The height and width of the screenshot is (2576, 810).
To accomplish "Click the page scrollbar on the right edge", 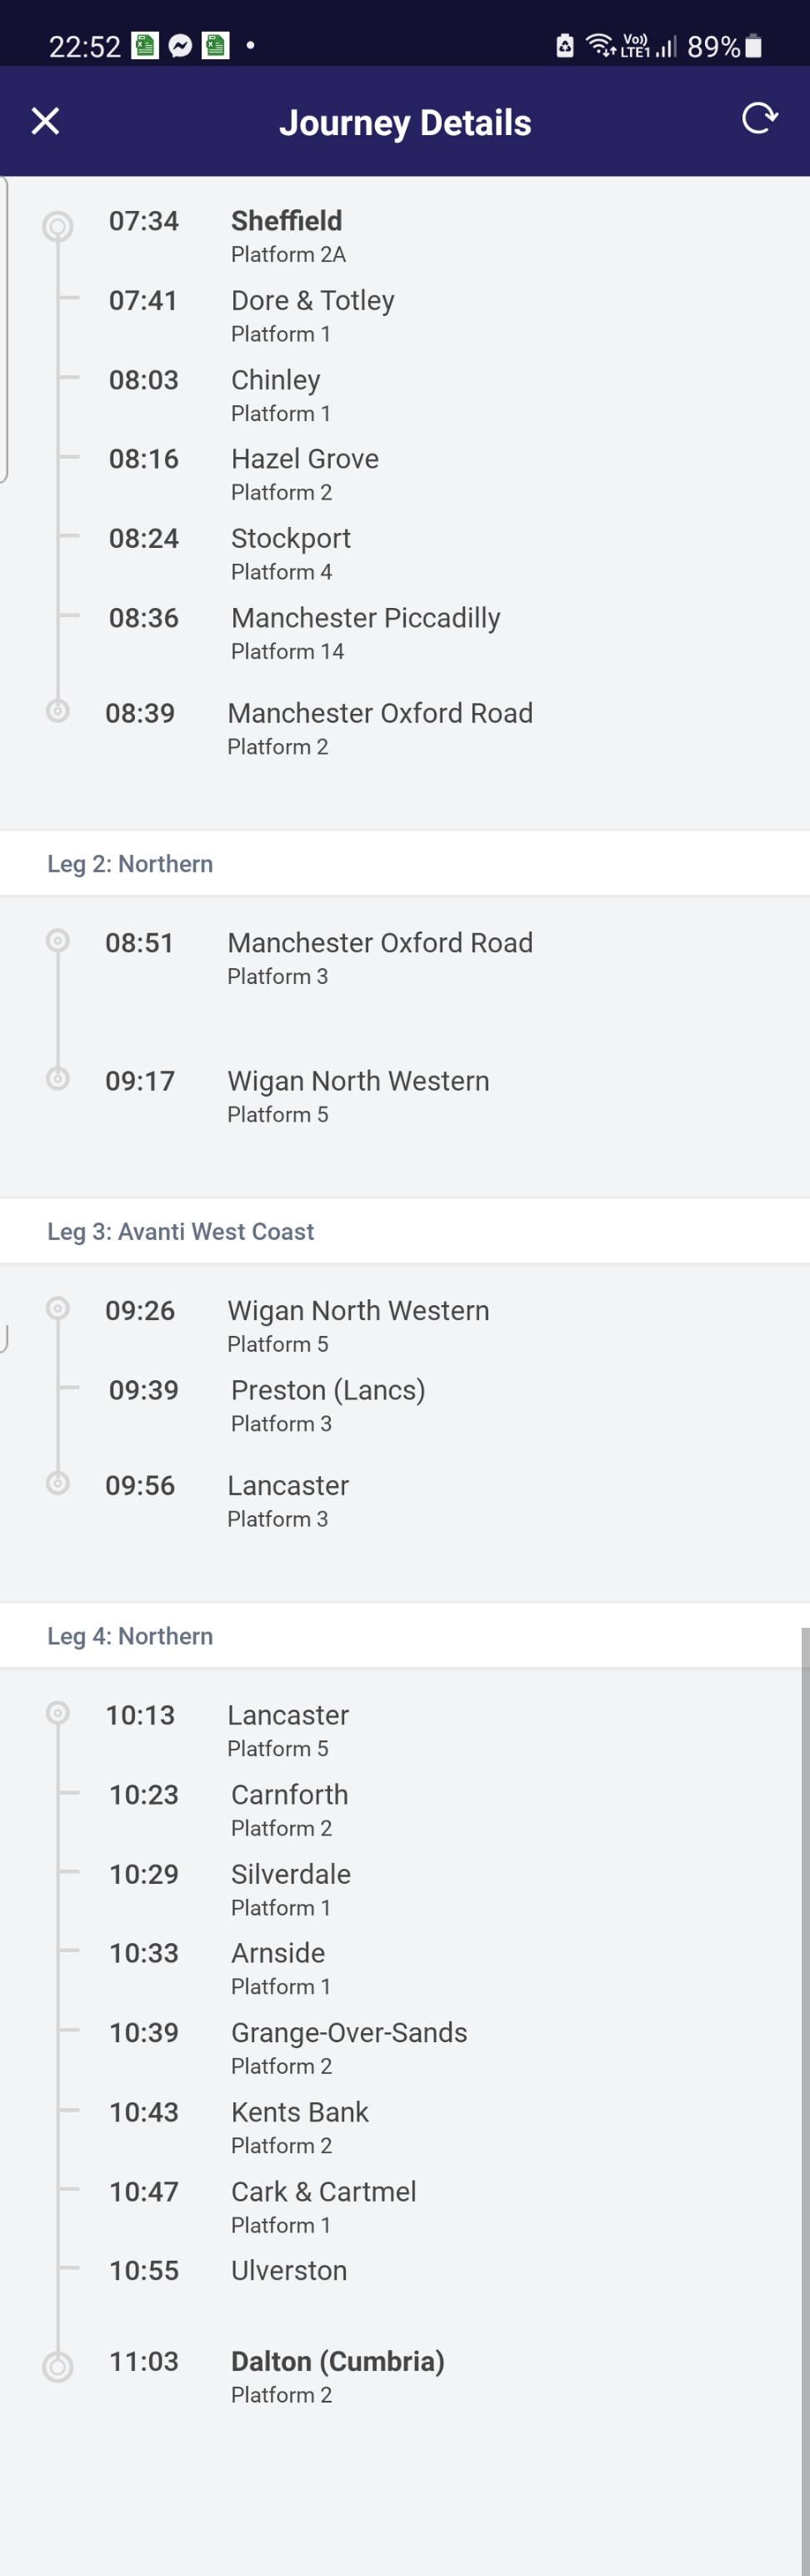I will point(804,2100).
